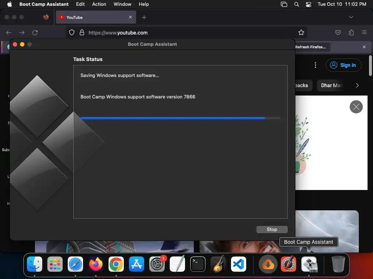Viewport: 373px width, 279px height.
Task: Stop the Boot Camp download task
Action: point(272,230)
